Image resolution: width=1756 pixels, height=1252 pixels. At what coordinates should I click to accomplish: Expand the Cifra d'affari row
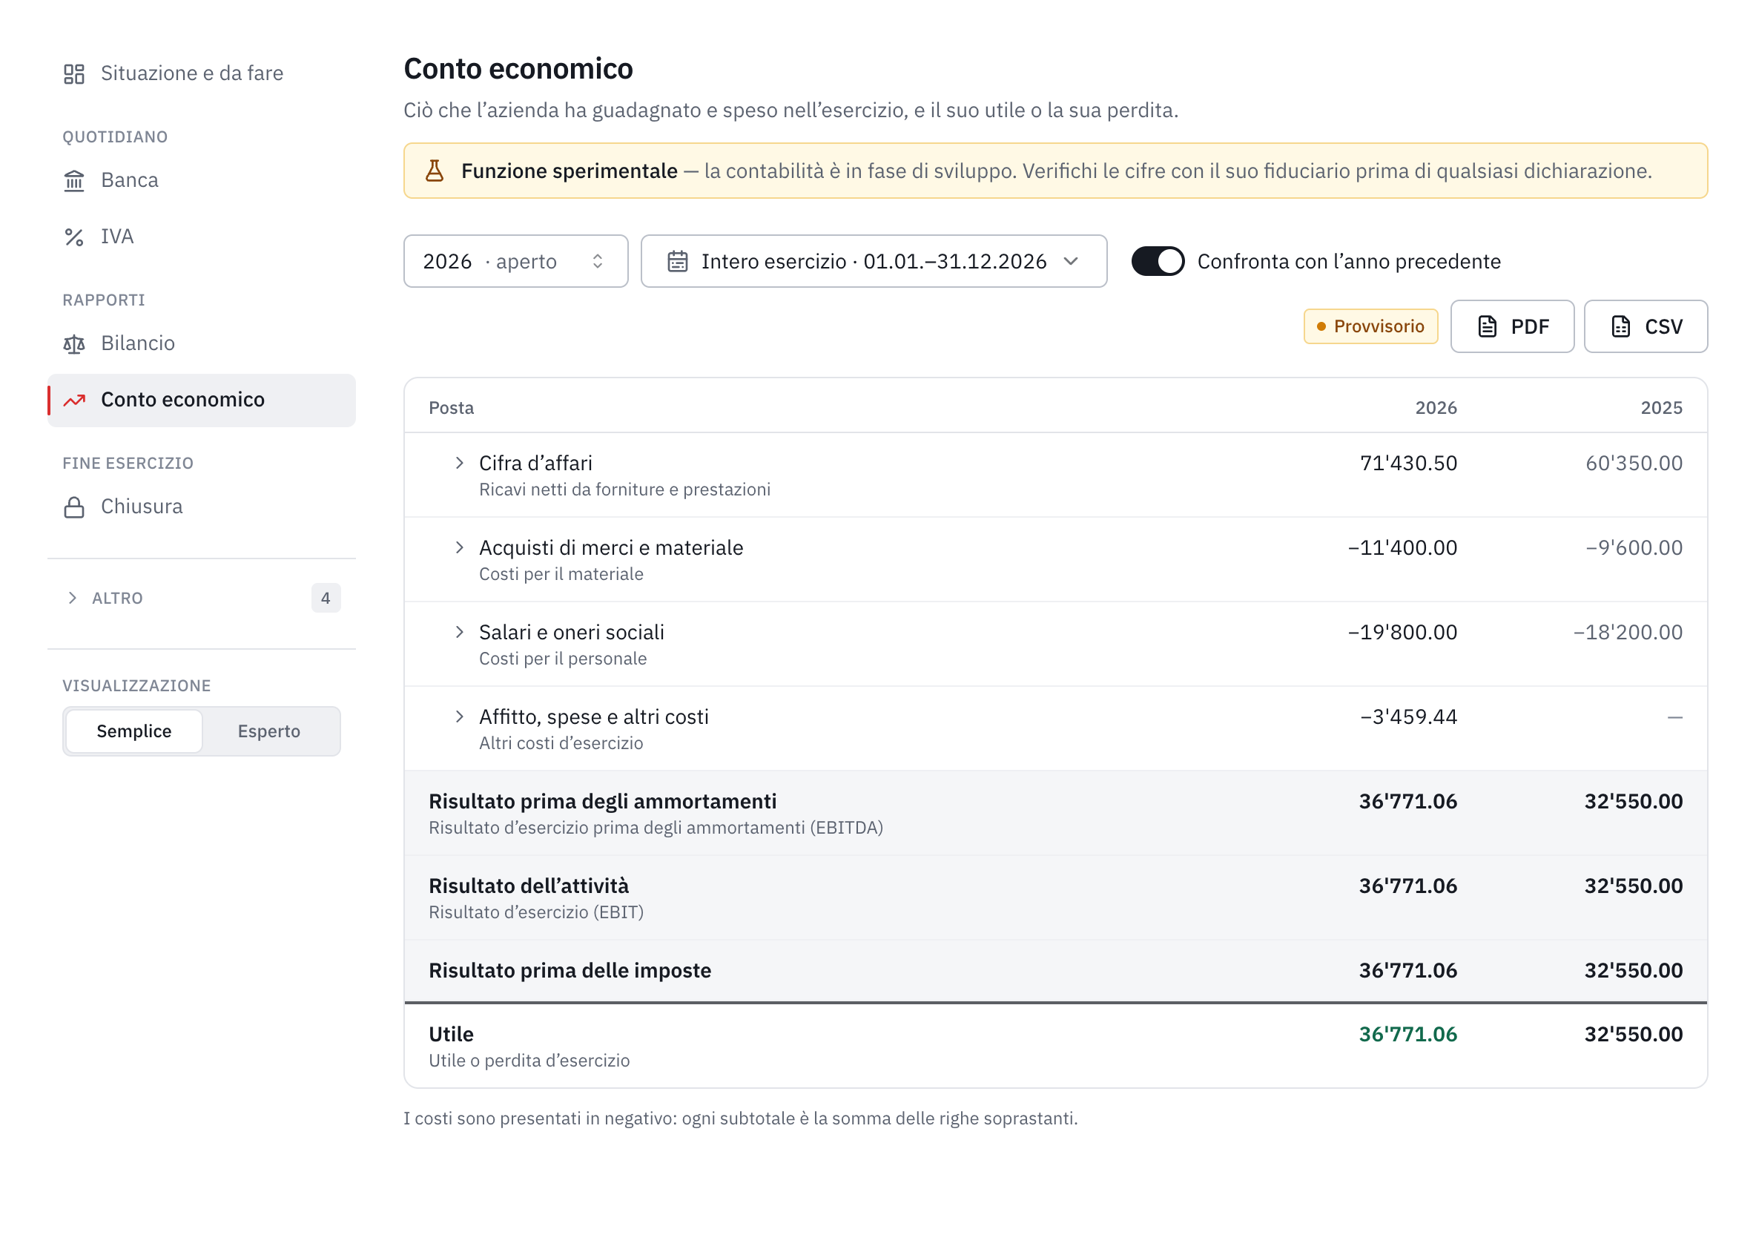pos(460,463)
